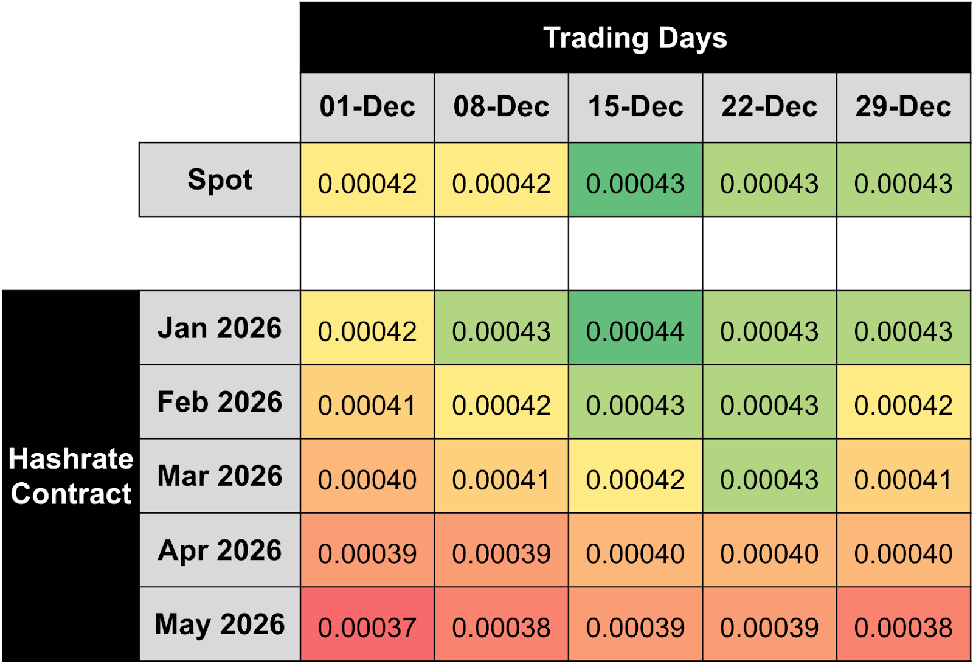Click the dark green Spot 15-Dec cell
Viewport: 973px width, 664px height.
(635, 183)
